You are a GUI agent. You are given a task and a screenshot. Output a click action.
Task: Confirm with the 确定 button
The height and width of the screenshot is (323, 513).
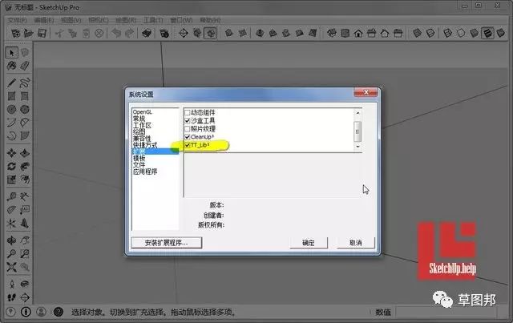pyautogui.click(x=309, y=243)
